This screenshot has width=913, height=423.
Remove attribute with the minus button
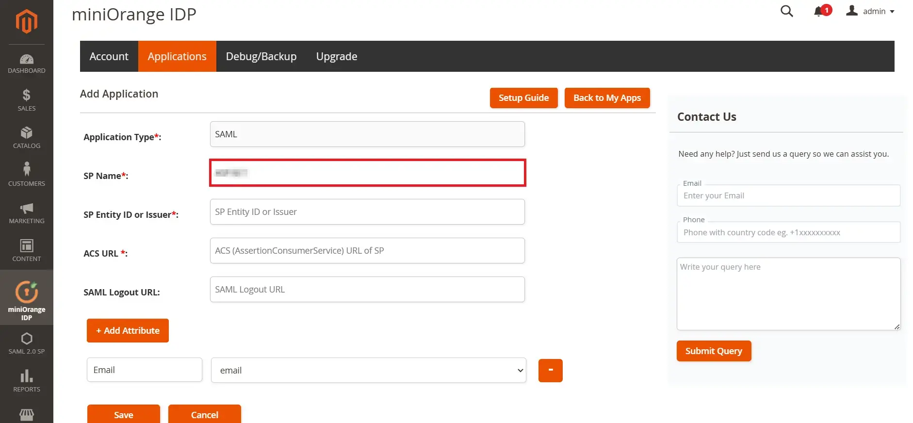(x=550, y=371)
